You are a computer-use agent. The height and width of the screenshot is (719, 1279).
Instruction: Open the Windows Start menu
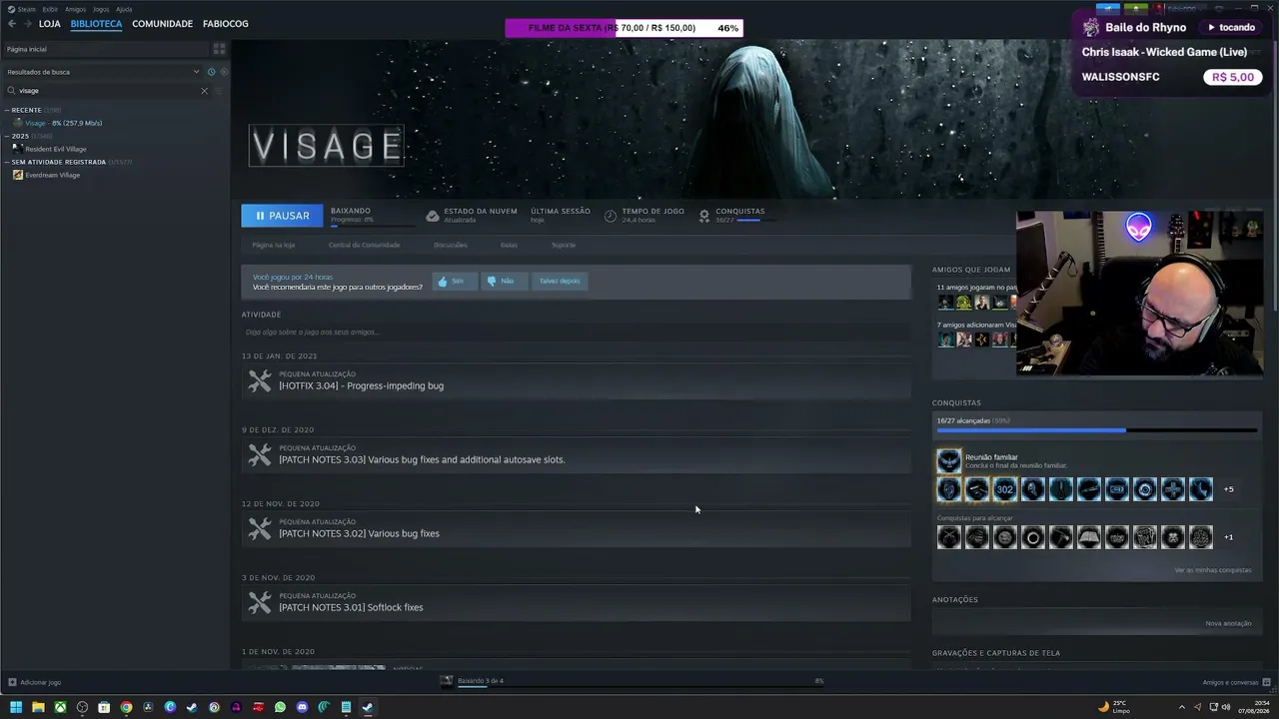click(x=16, y=707)
